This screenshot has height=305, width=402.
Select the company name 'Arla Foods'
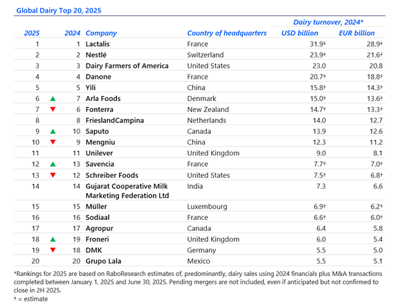103,98
